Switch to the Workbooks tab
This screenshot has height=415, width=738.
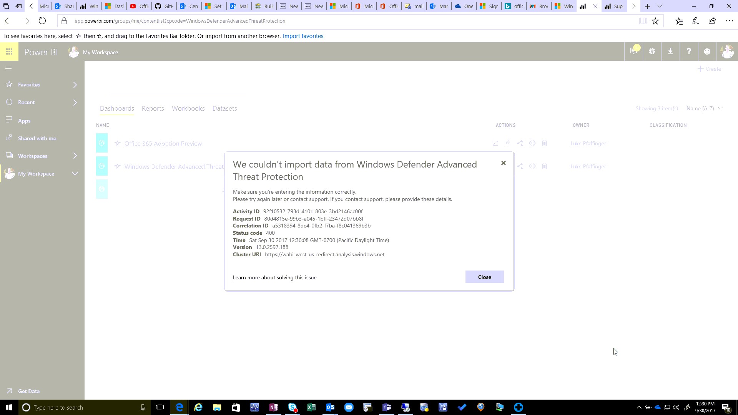[x=188, y=108]
